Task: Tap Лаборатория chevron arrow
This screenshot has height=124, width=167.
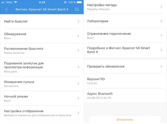Action: click(161, 21)
